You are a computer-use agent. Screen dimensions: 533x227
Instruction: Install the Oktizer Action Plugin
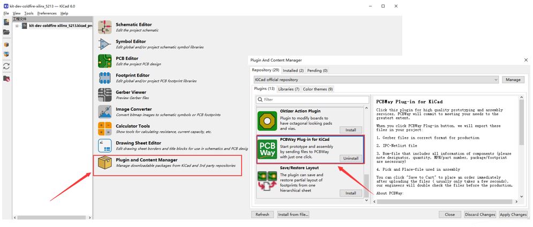click(x=350, y=130)
